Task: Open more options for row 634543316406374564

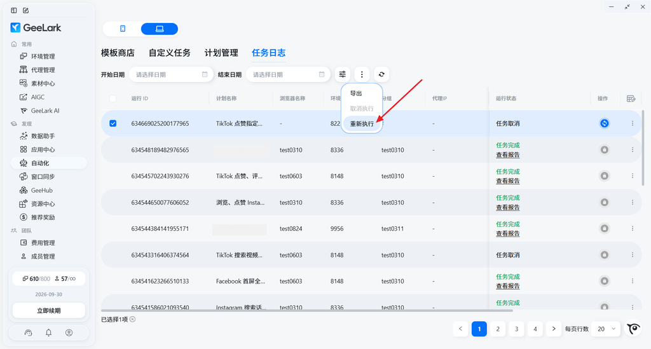Action: click(x=633, y=255)
